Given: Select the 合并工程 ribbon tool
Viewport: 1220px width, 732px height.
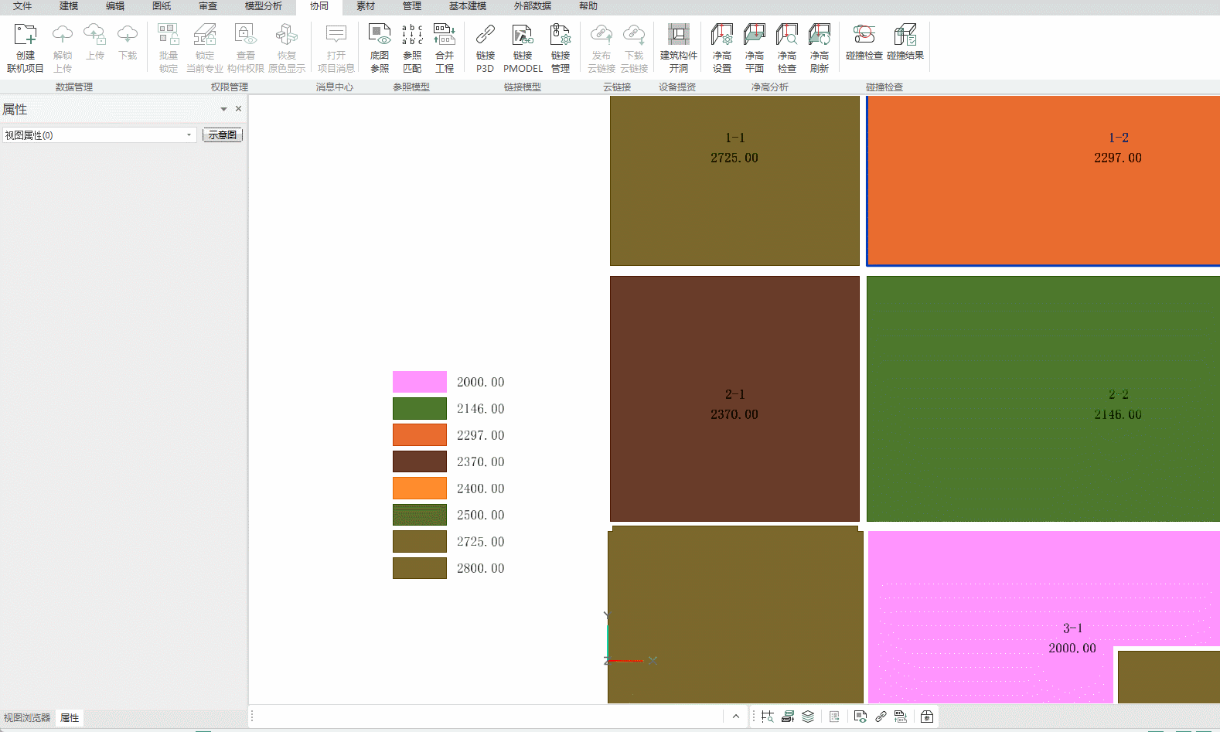Looking at the screenshot, I should pyautogui.click(x=445, y=46).
